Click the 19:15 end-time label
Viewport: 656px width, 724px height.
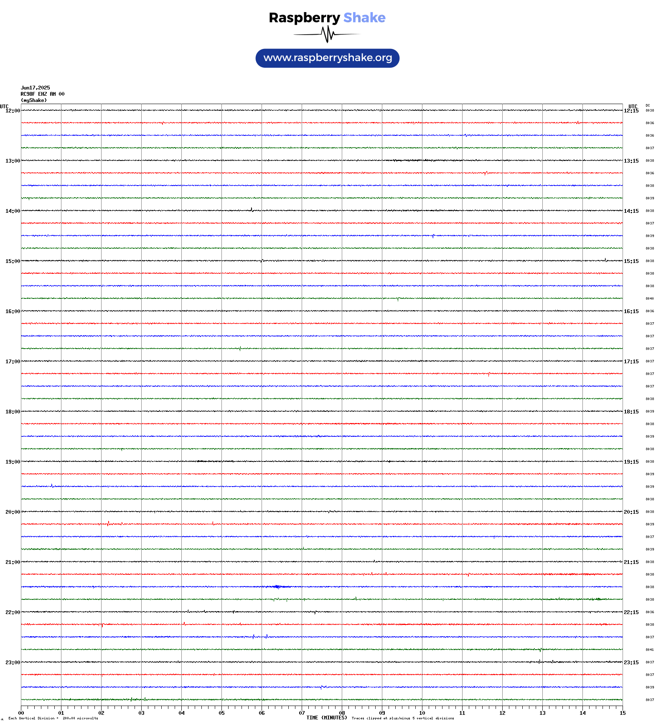coord(631,462)
